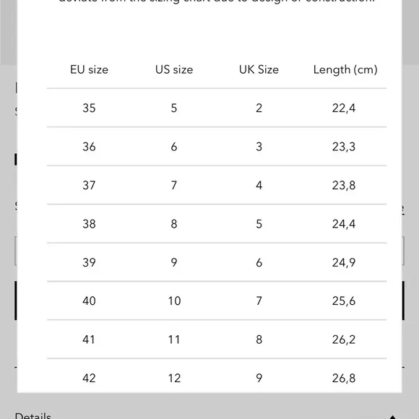Select EU size 39 cell
419x419 pixels.
[x=89, y=262]
